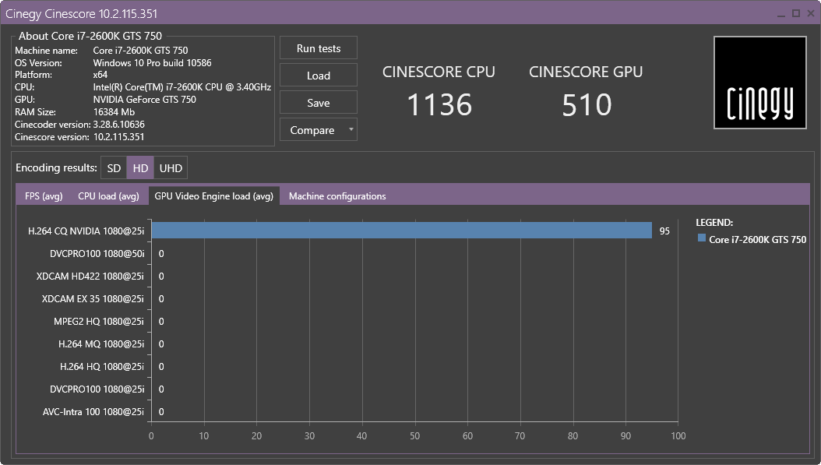Image resolution: width=821 pixels, height=465 pixels.
Task: Click Cinescore version value '10.2.115.351'
Action: point(119,137)
